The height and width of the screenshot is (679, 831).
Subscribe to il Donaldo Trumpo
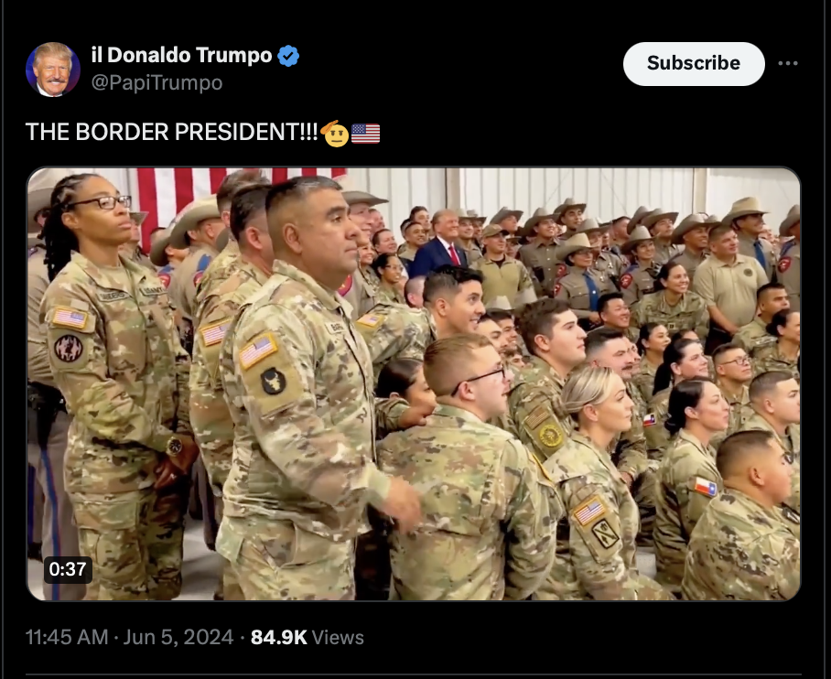(694, 64)
